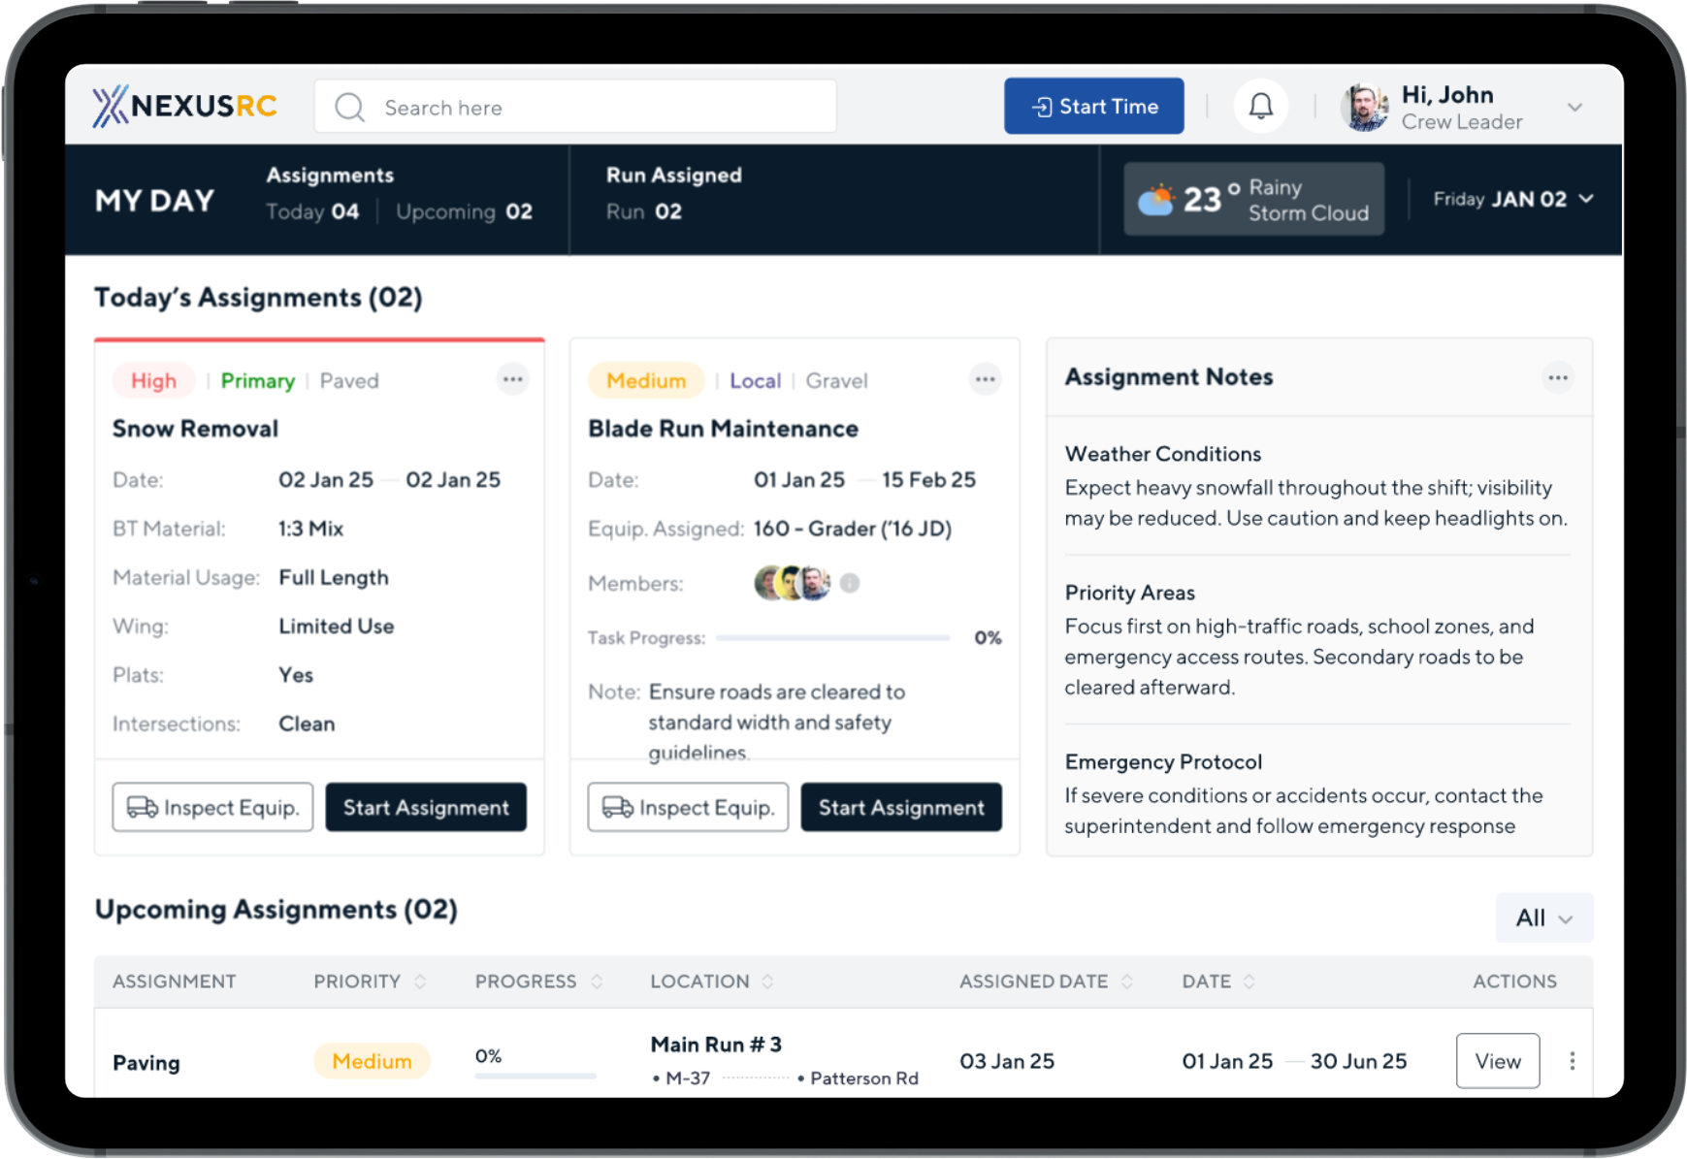Sort table by Assigned Date column
Screen dimensions: 1687x1159
(x=1126, y=982)
